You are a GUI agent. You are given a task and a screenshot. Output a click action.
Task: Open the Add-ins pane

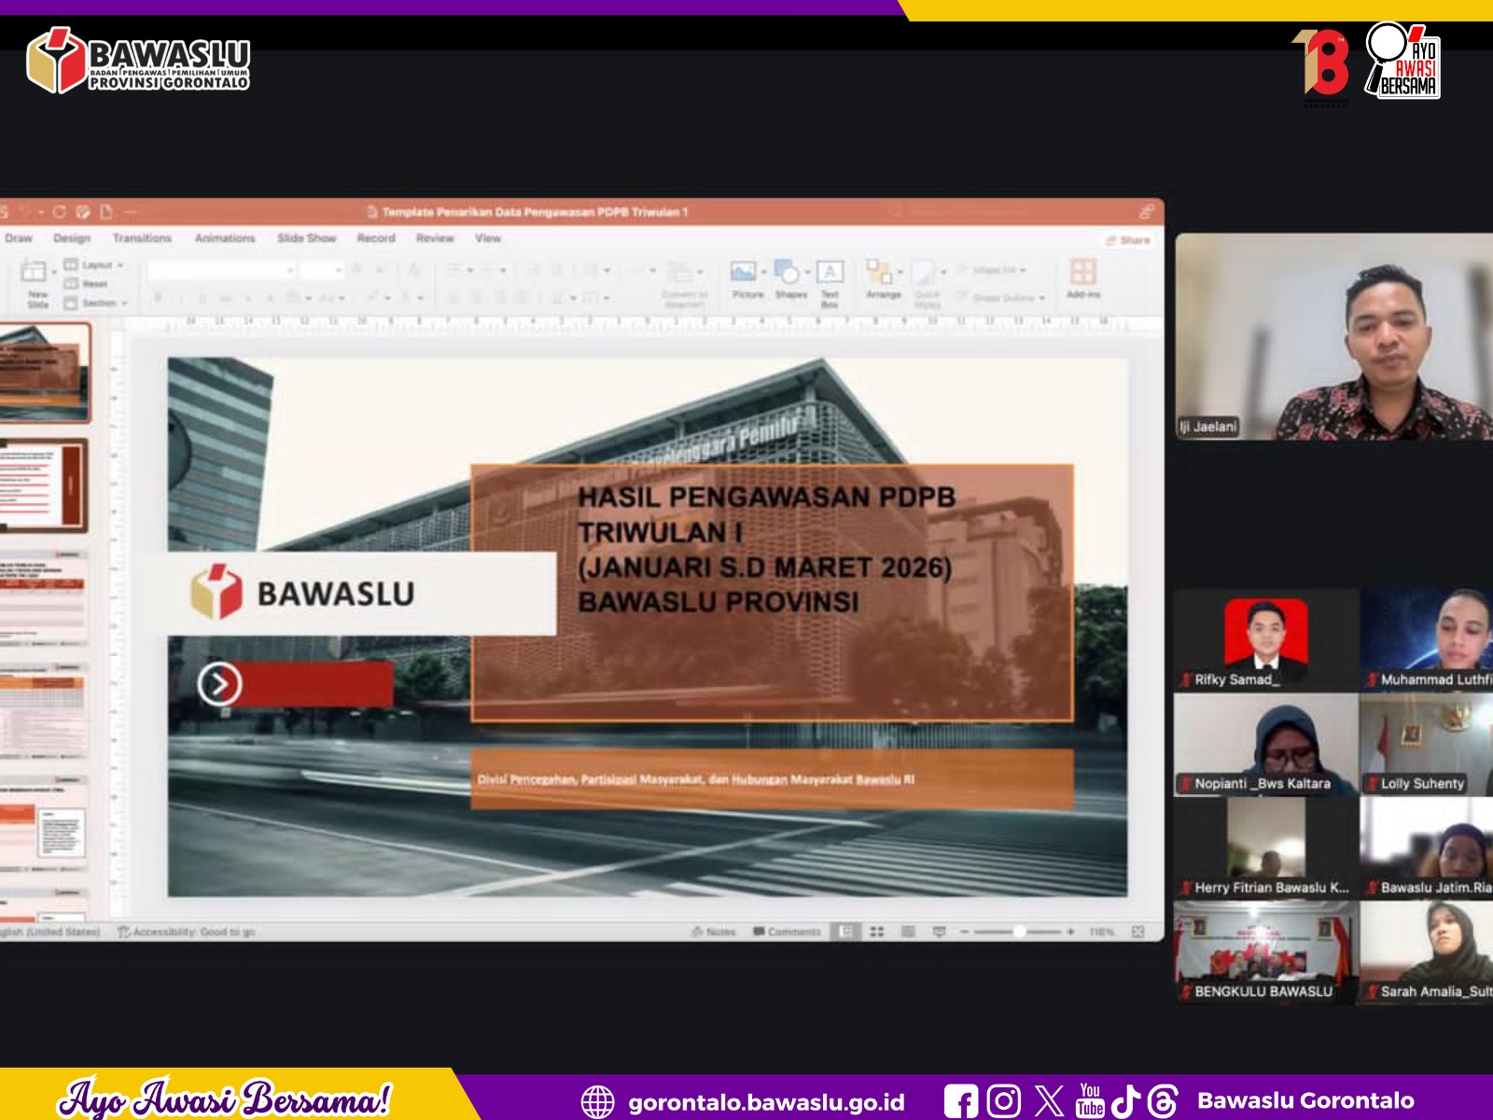(1083, 279)
